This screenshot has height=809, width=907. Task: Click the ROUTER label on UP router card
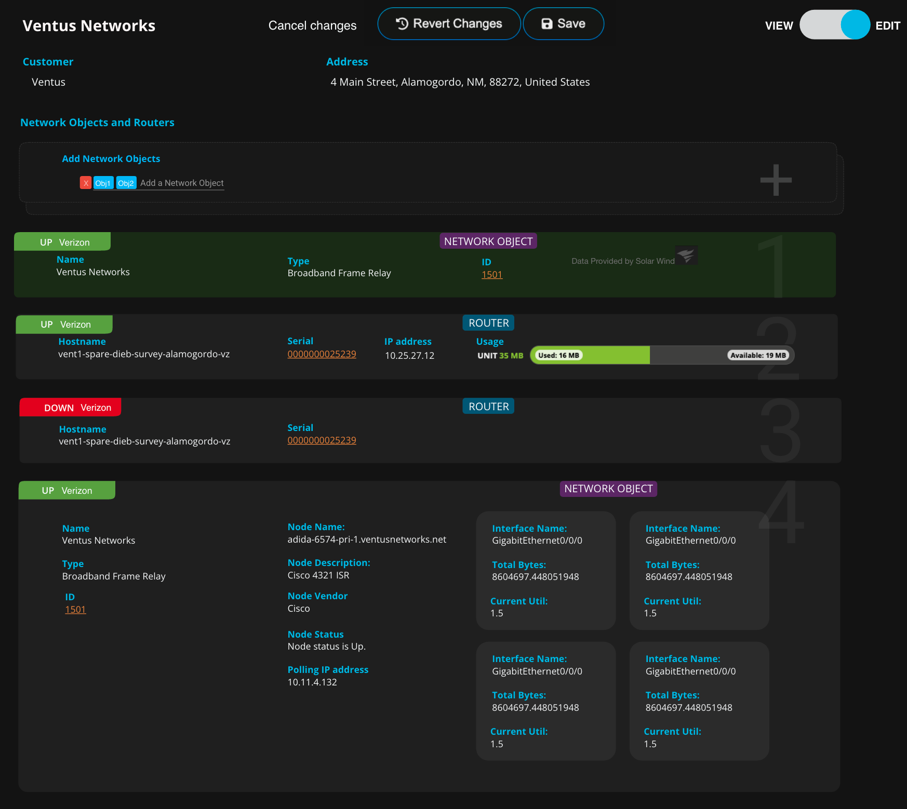pos(488,323)
